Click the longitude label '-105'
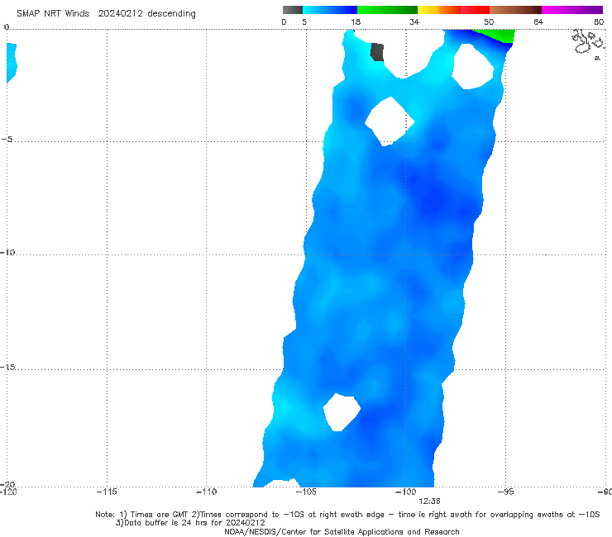 (x=306, y=492)
